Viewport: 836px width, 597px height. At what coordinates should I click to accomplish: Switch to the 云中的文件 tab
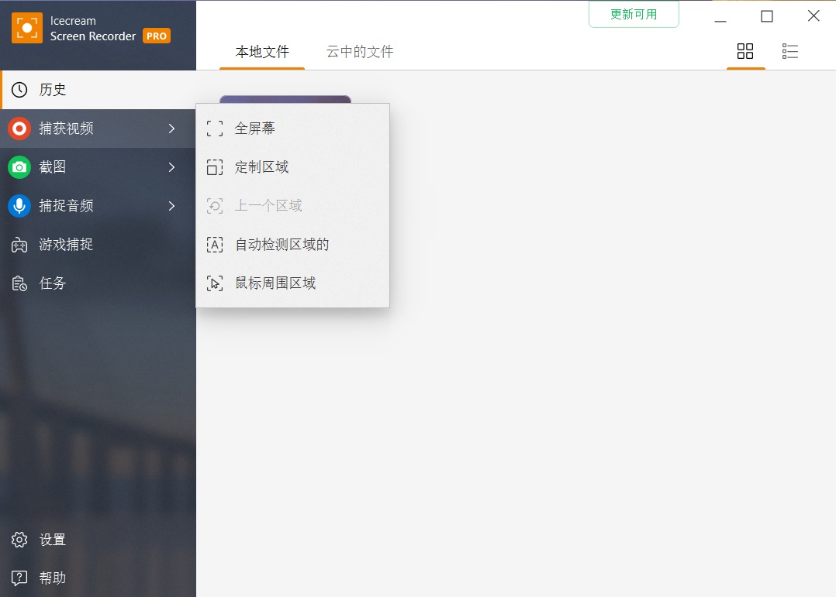point(360,52)
